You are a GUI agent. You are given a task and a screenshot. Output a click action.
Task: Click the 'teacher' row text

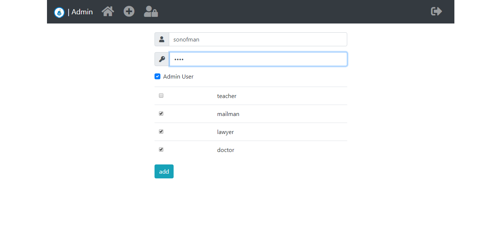227,96
